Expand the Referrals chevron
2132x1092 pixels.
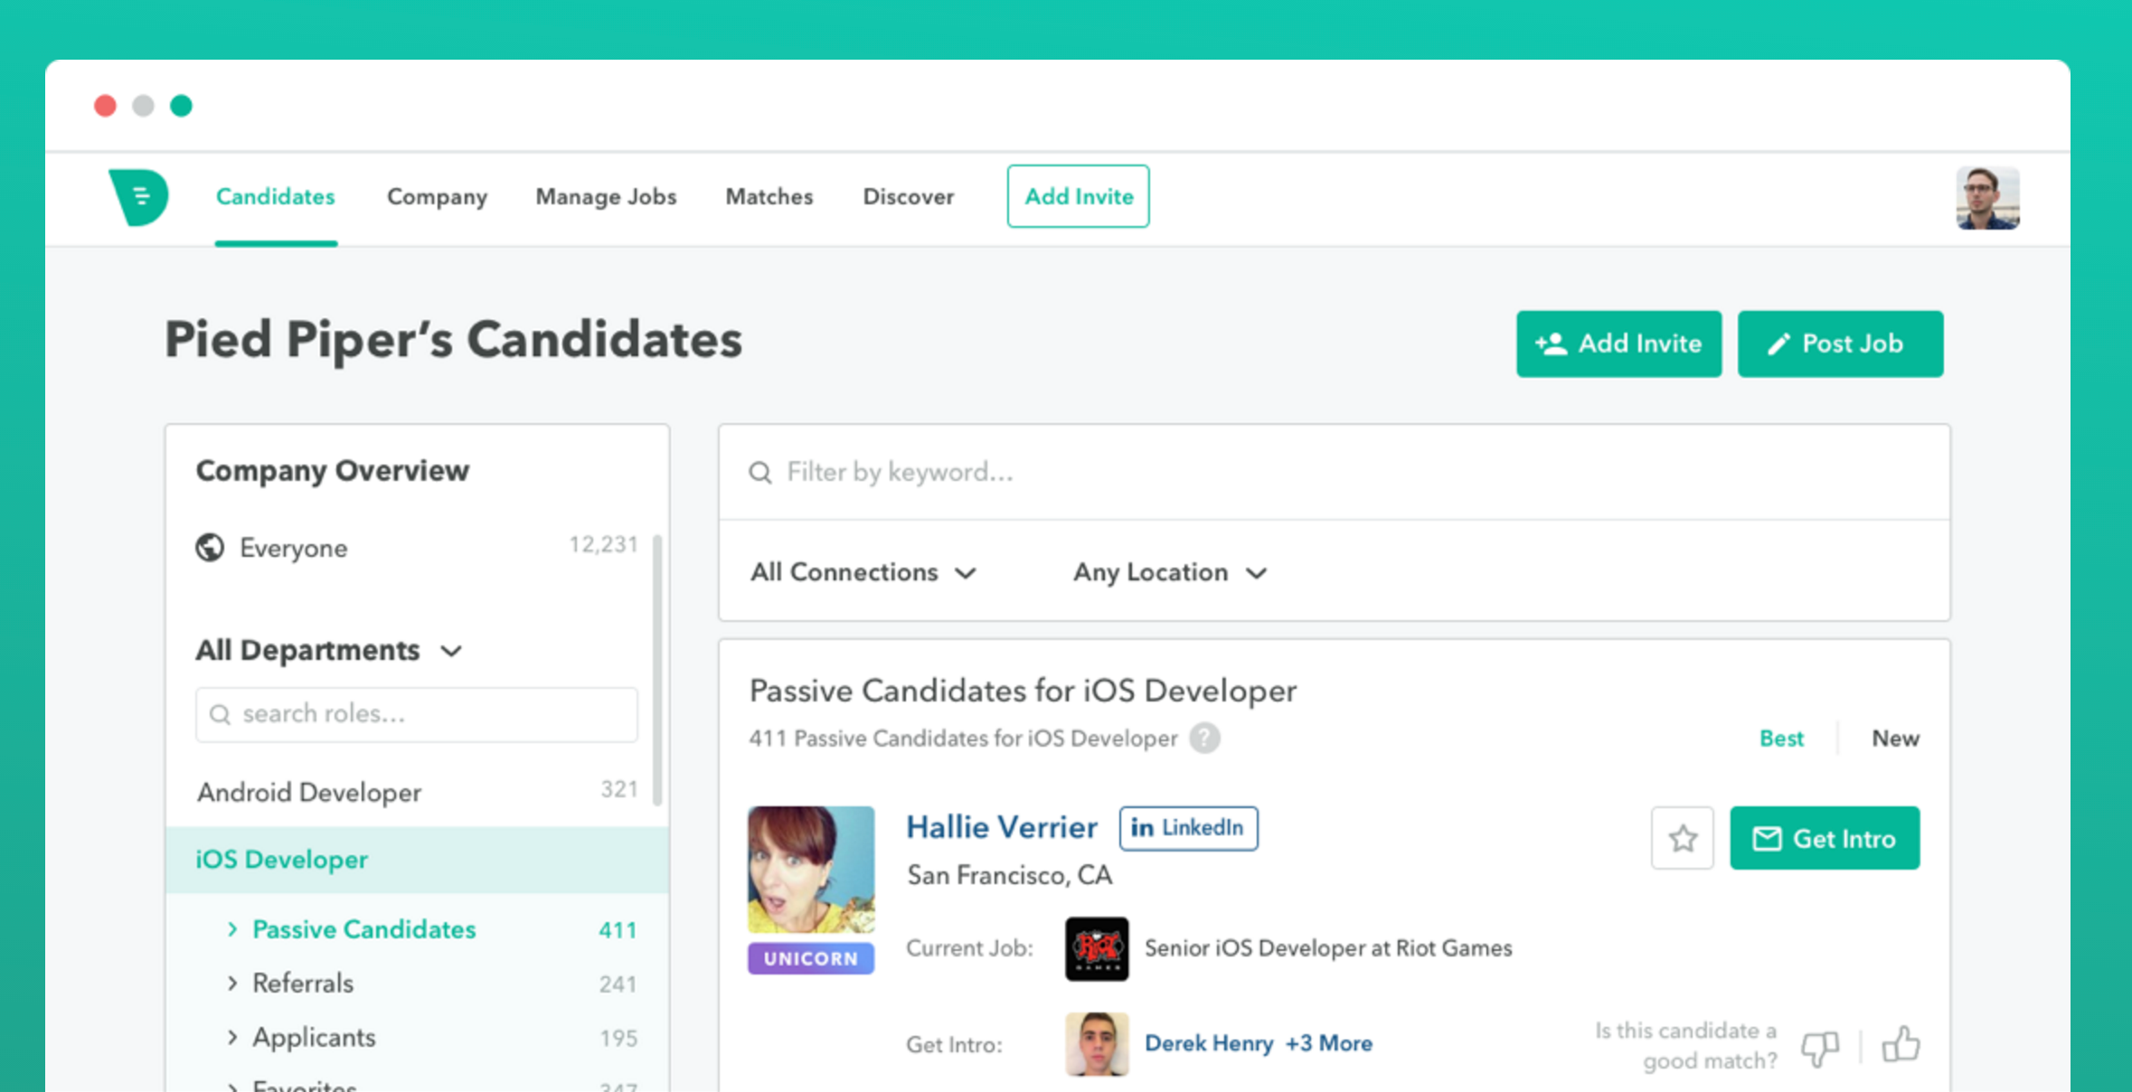pyautogui.click(x=232, y=984)
